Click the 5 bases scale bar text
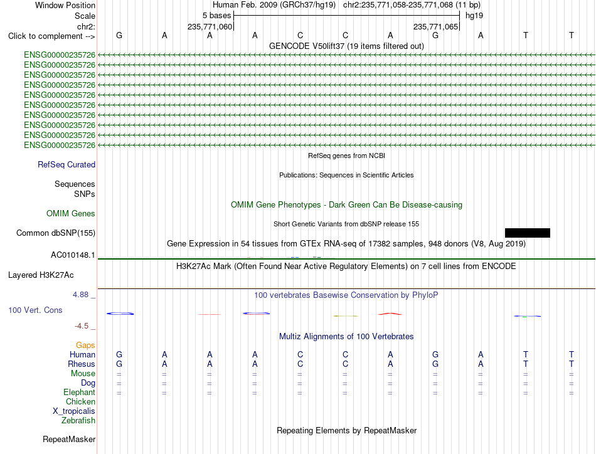 pos(216,16)
